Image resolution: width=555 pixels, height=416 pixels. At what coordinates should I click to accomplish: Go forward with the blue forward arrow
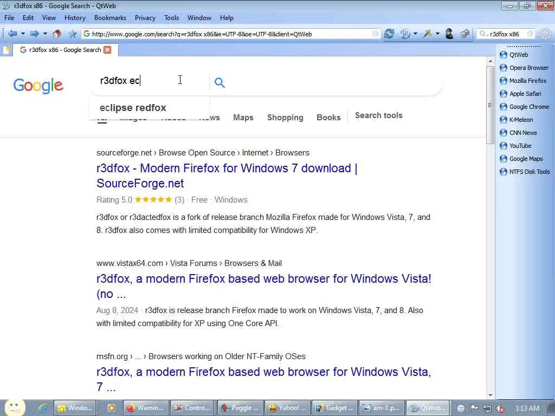(x=34, y=34)
